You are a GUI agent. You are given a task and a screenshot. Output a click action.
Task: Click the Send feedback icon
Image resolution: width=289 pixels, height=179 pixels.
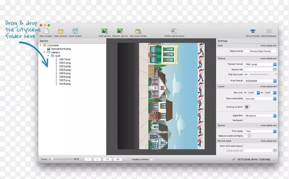(x=269, y=31)
